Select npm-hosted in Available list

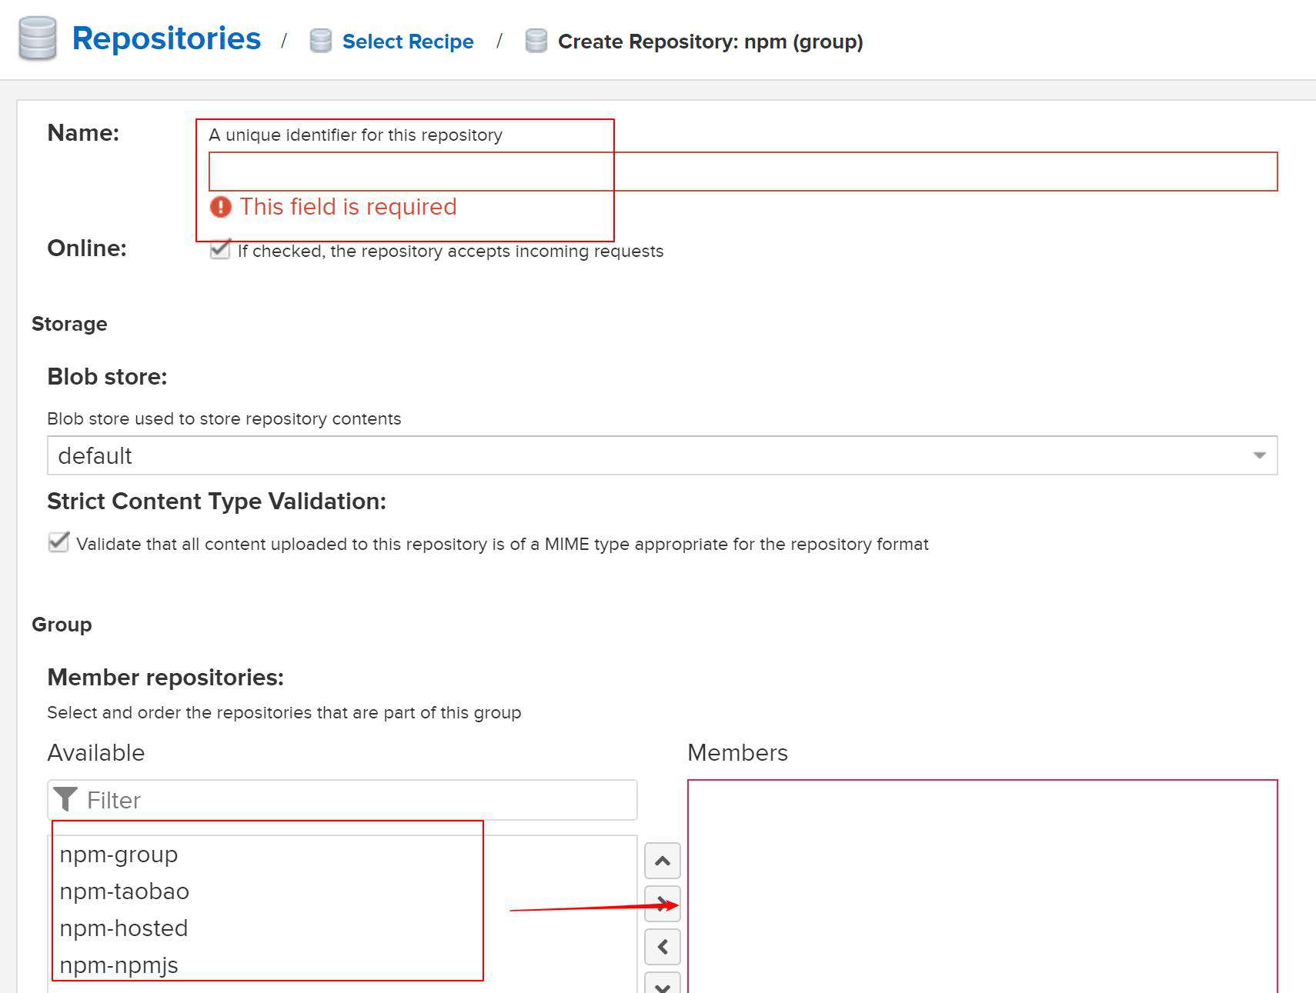click(x=342, y=928)
